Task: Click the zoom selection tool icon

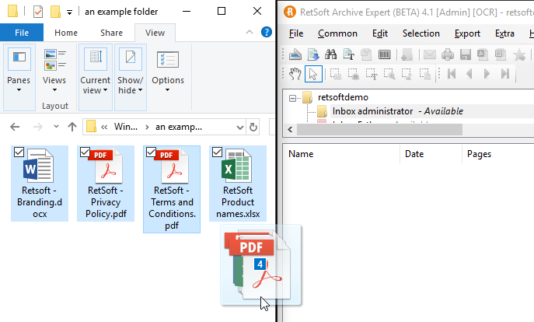Action: point(389,74)
